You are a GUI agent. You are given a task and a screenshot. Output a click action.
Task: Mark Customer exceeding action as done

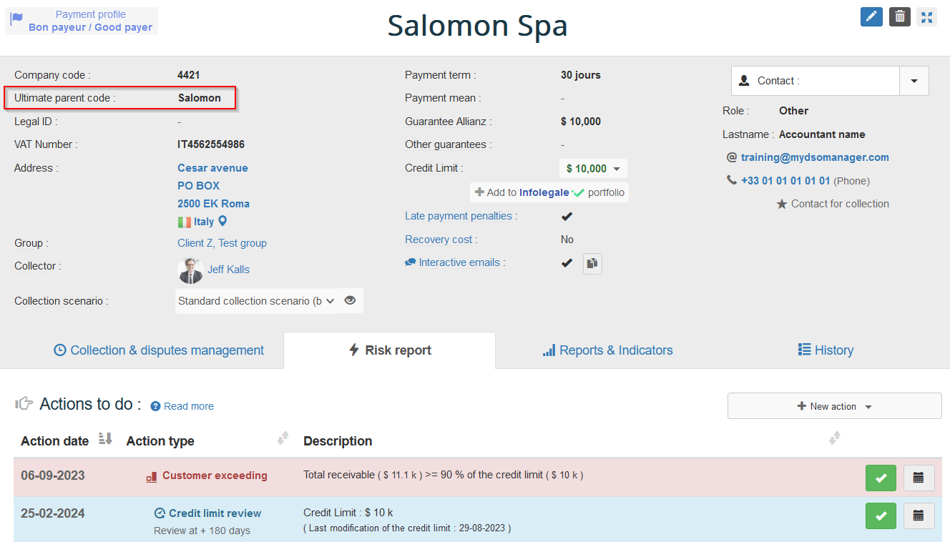(x=881, y=478)
